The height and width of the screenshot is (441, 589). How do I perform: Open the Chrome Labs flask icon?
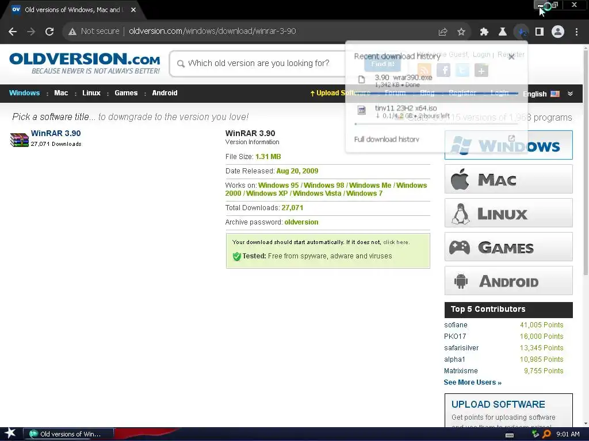click(502, 32)
